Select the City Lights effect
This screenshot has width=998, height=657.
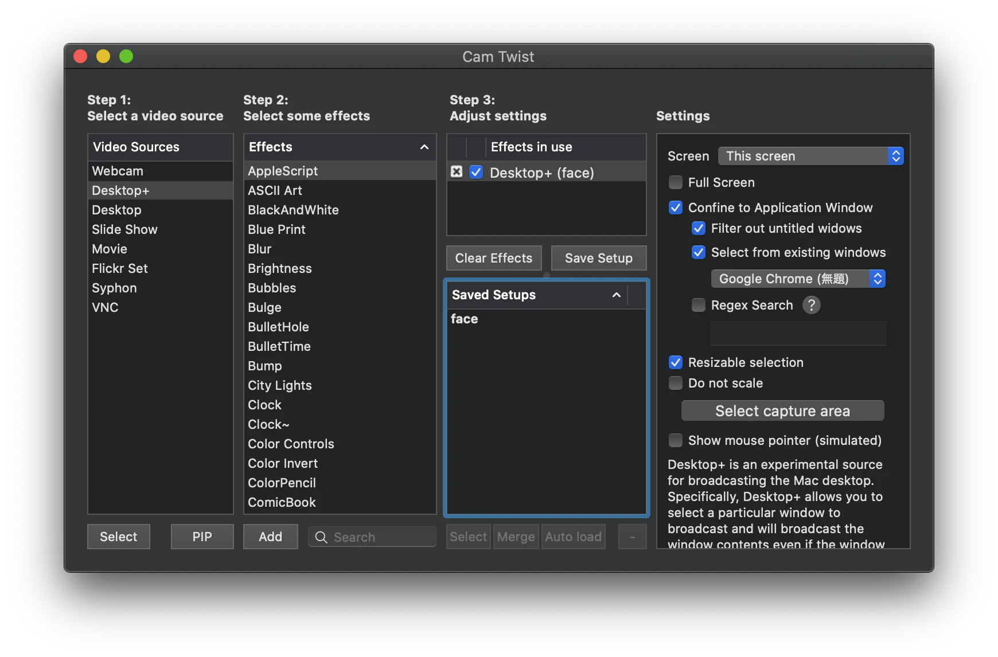coord(340,385)
